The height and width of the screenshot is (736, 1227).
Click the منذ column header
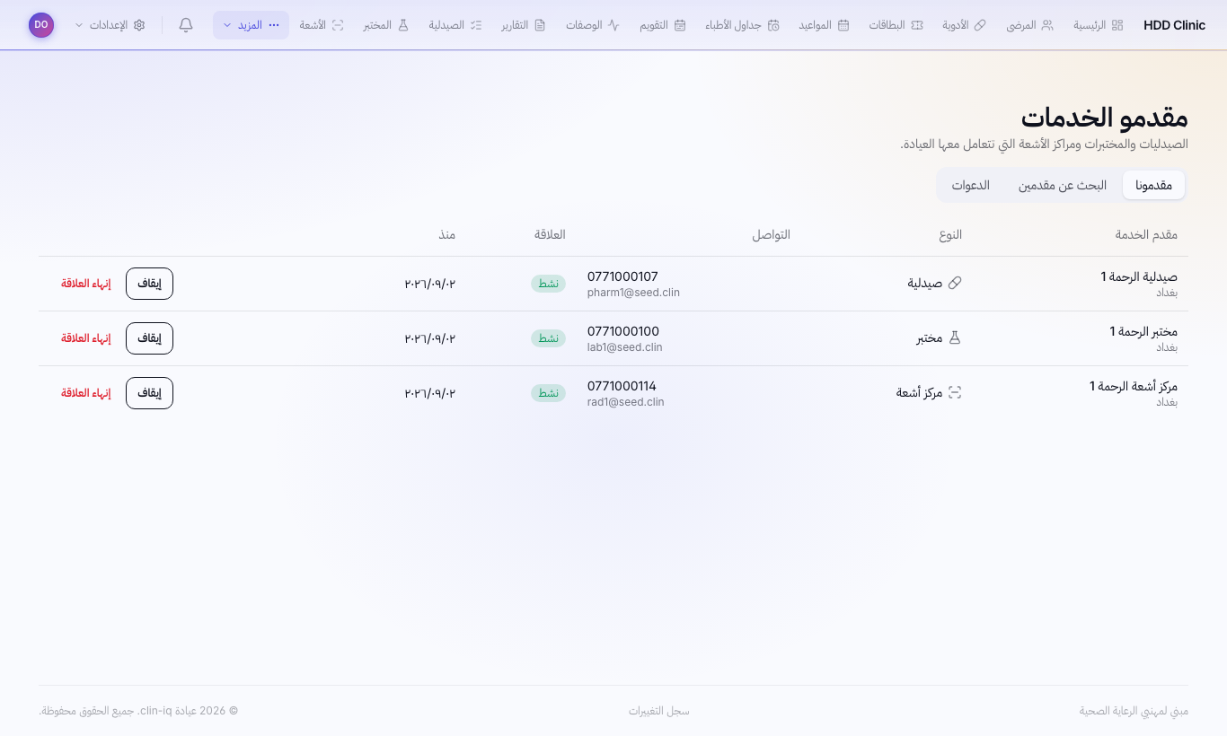pos(447,234)
